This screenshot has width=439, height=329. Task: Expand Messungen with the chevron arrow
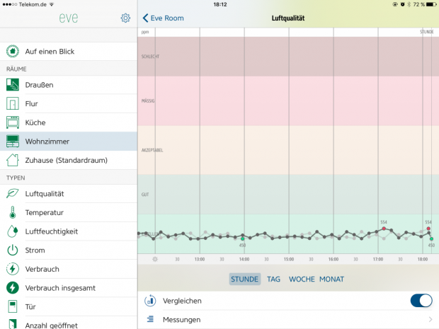(x=431, y=319)
